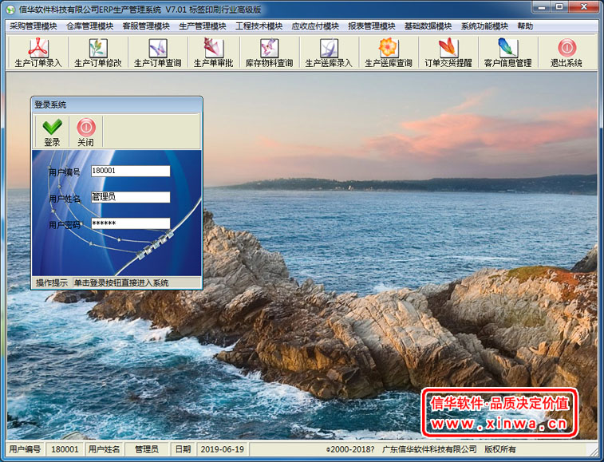Click the 用户姓名 input field

pyautogui.click(x=131, y=197)
